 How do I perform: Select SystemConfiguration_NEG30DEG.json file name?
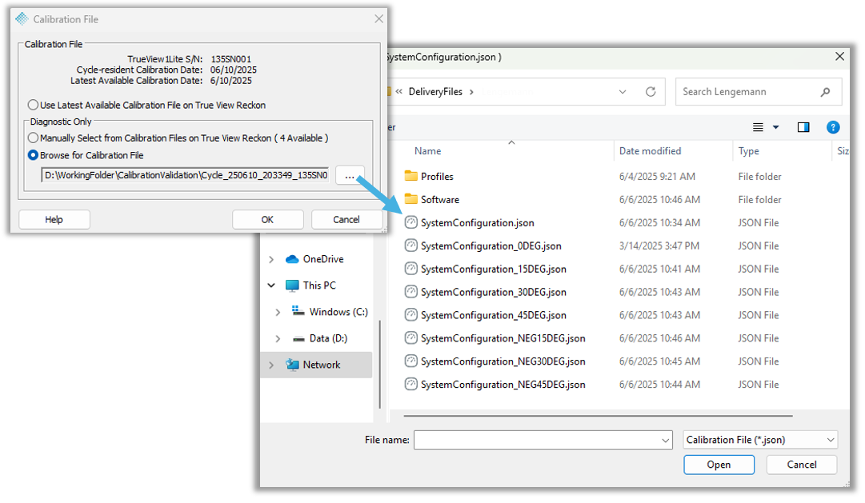click(x=503, y=361)
